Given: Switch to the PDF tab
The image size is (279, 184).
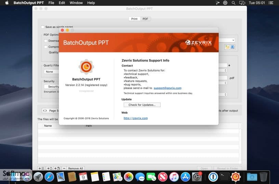Looking at the screenshot, I should pyautogui.click(x=145, y=19).
